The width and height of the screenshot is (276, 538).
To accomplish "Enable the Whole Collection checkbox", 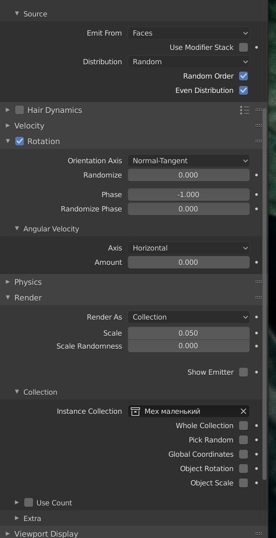I will [243, 426].
